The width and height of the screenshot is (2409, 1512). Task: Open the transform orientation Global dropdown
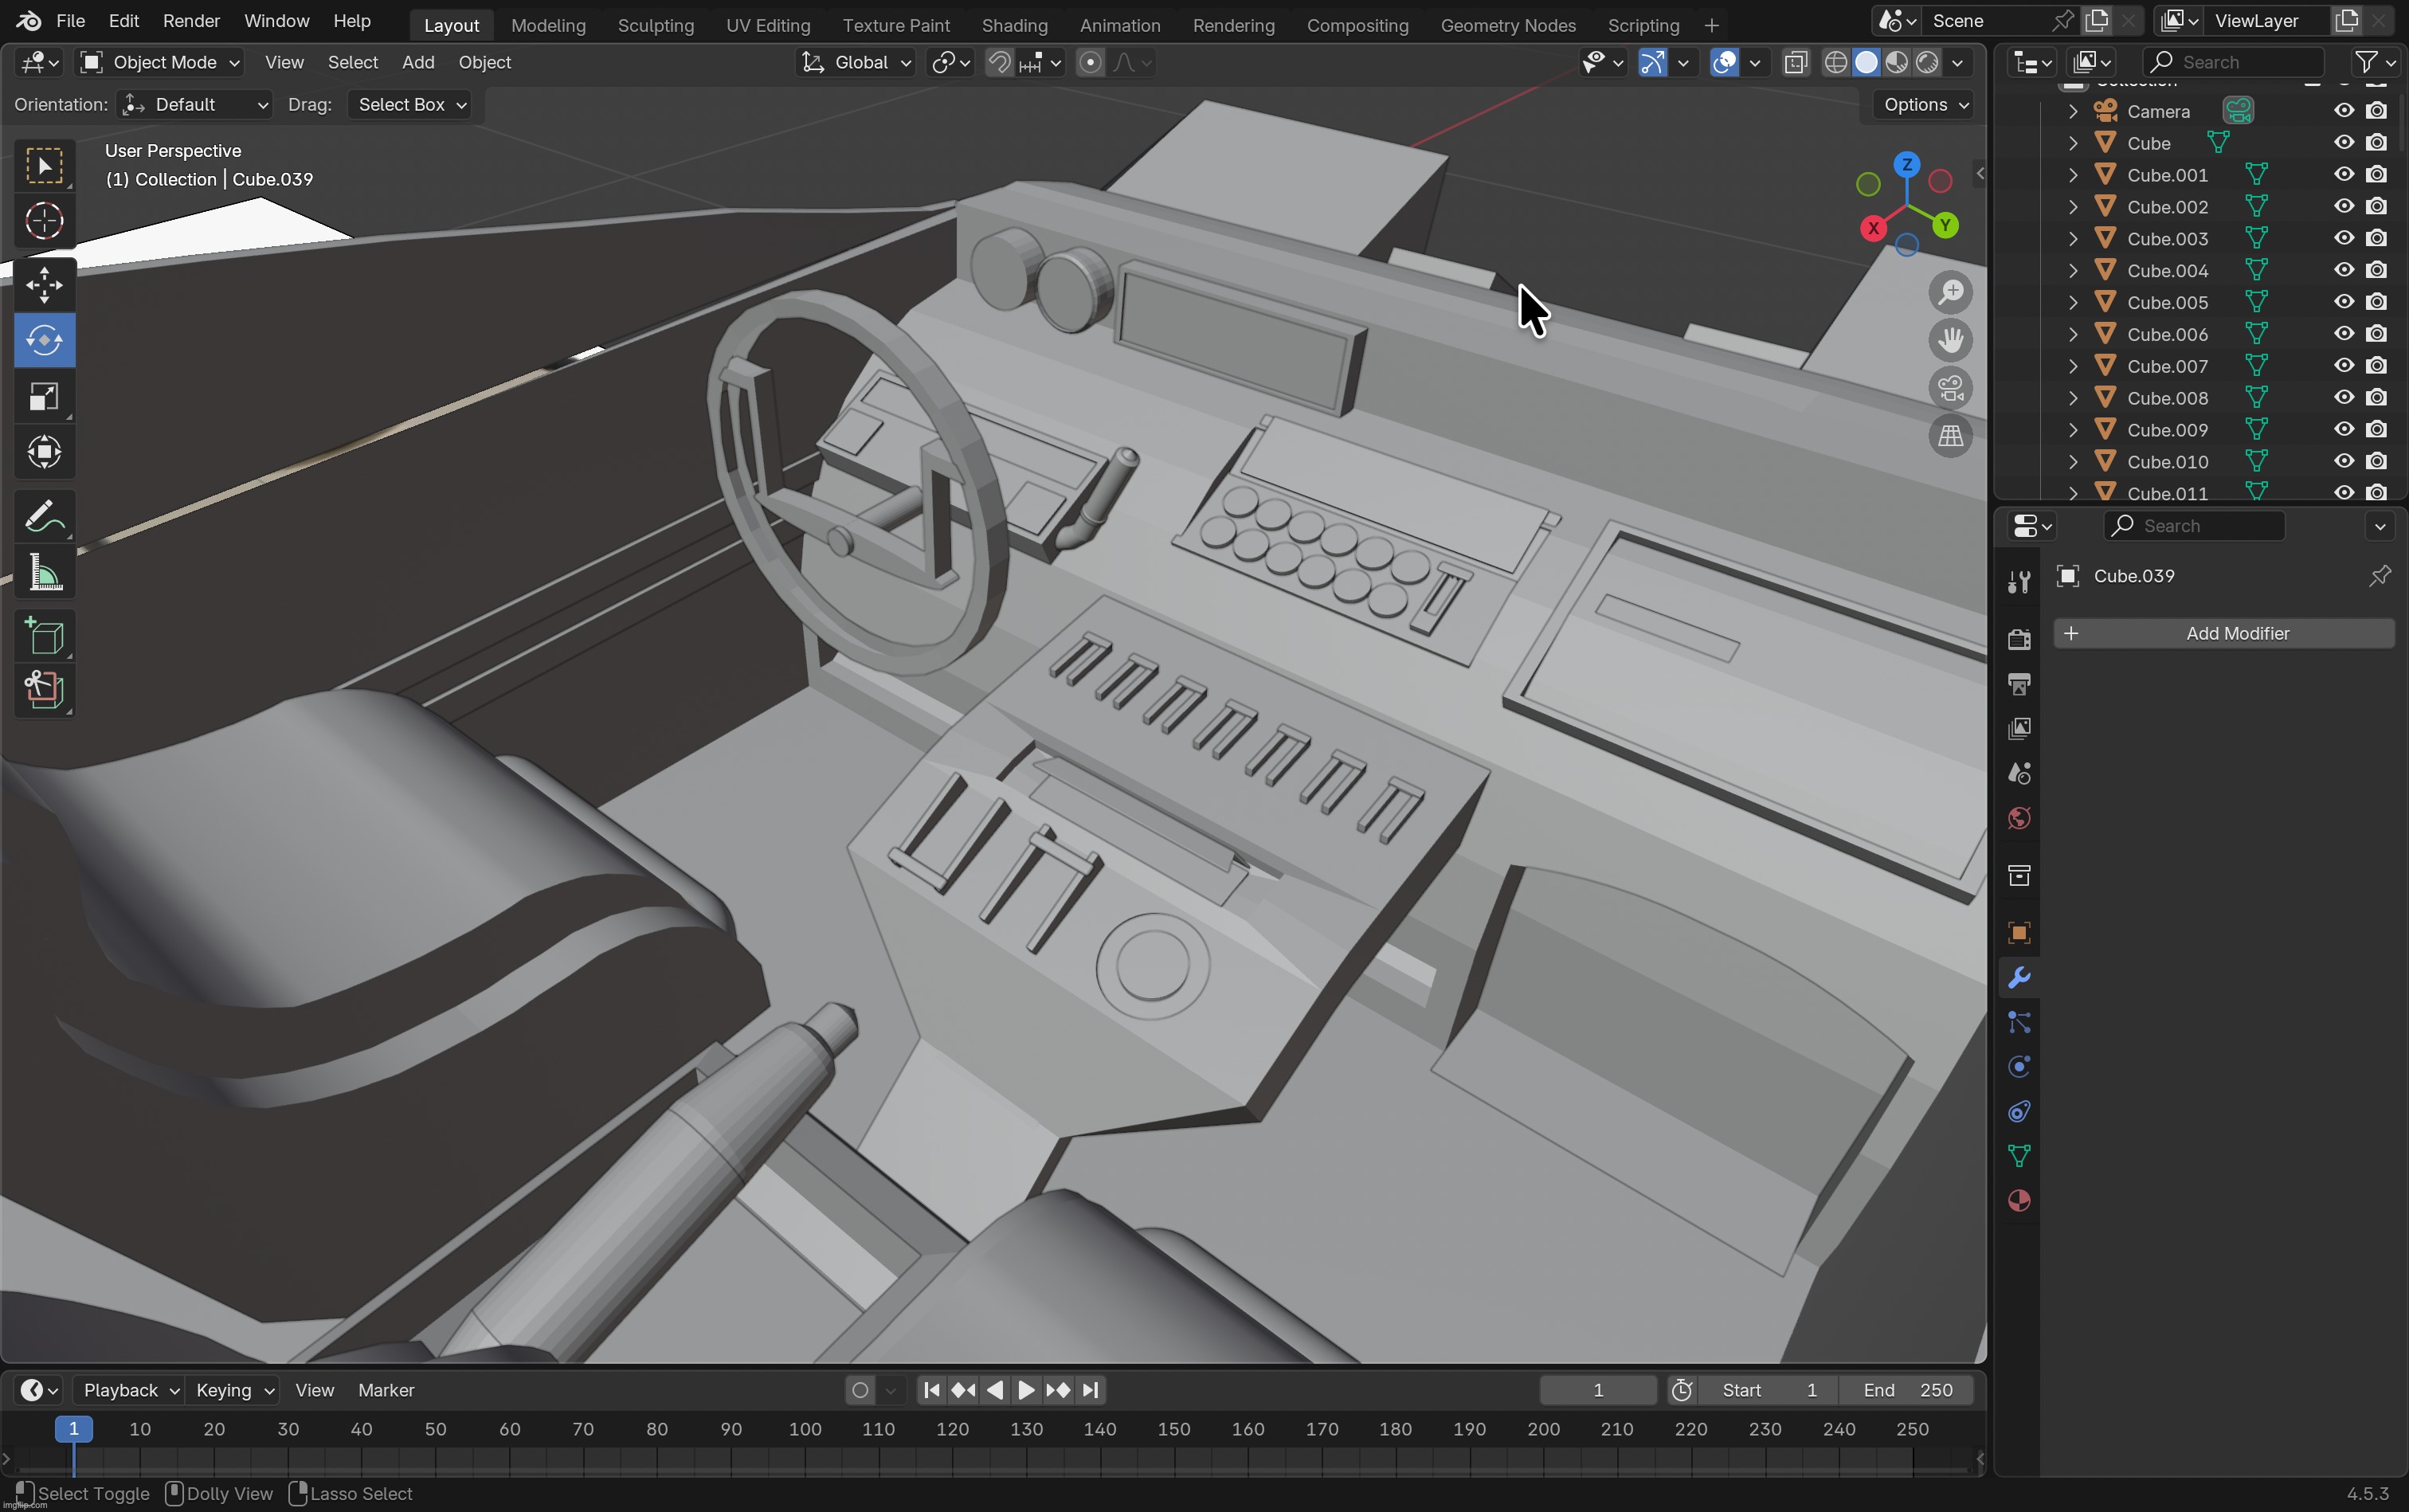click(855, 62)
